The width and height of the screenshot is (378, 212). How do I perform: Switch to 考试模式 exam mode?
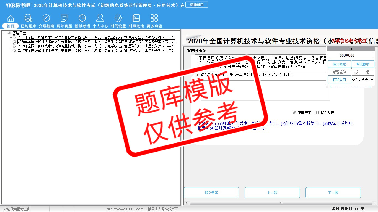tap(363, 64)
